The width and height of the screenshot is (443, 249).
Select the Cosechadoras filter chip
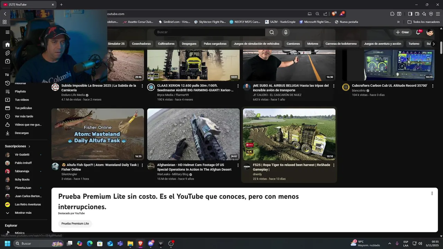141,44
